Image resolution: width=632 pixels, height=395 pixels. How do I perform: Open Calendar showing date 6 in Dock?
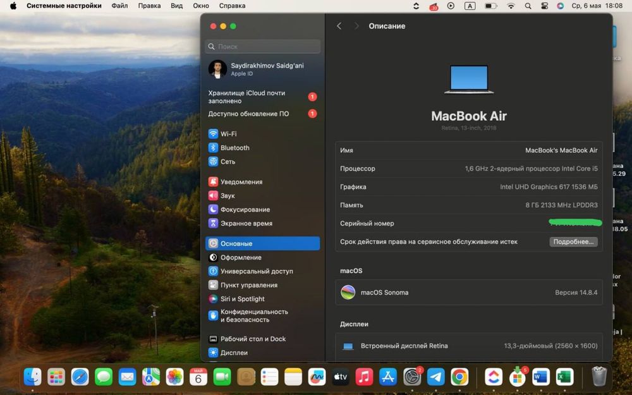click(198, 377)
